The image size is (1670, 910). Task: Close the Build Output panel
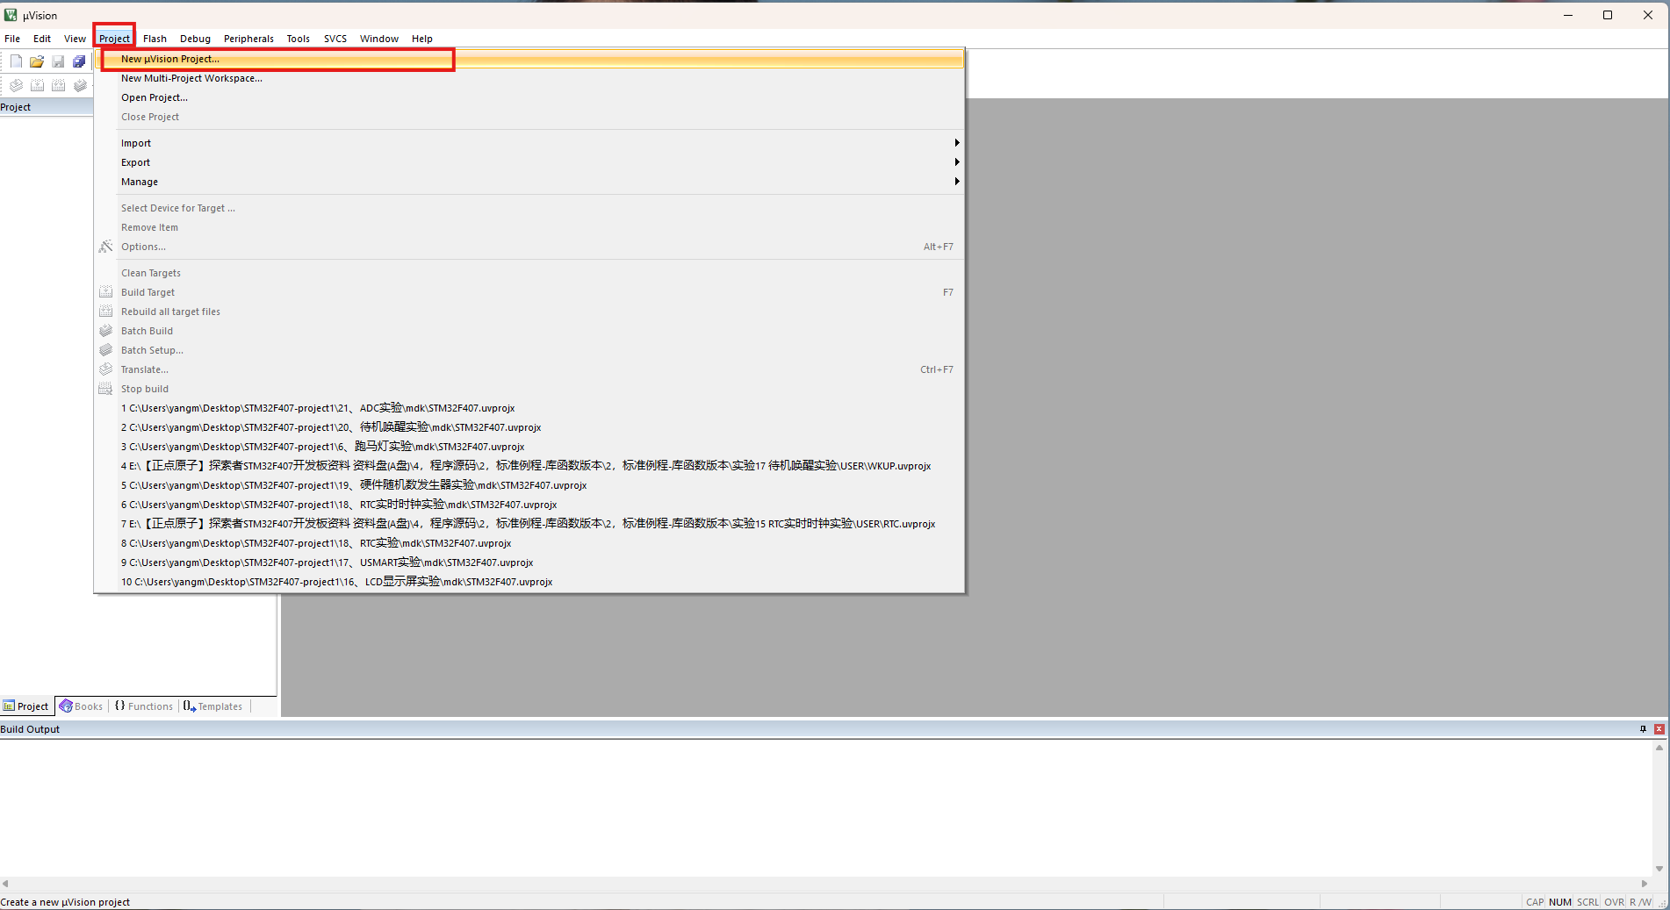tap(1659, 729)
